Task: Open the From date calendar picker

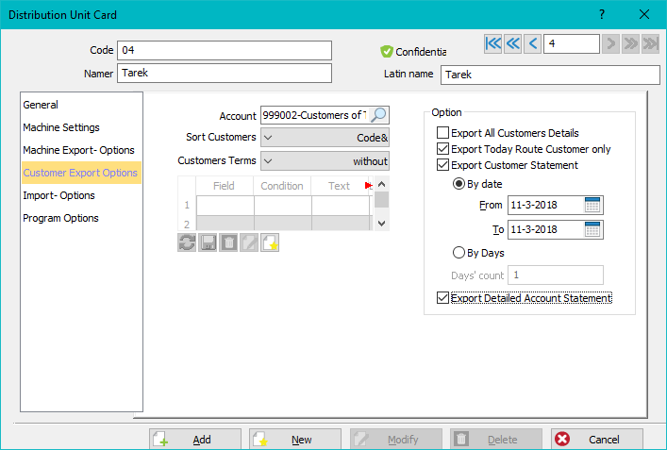Action: click(592, 205)
